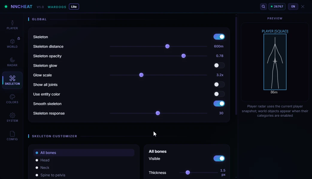Click the search magnifier icon

pos(263,7)
